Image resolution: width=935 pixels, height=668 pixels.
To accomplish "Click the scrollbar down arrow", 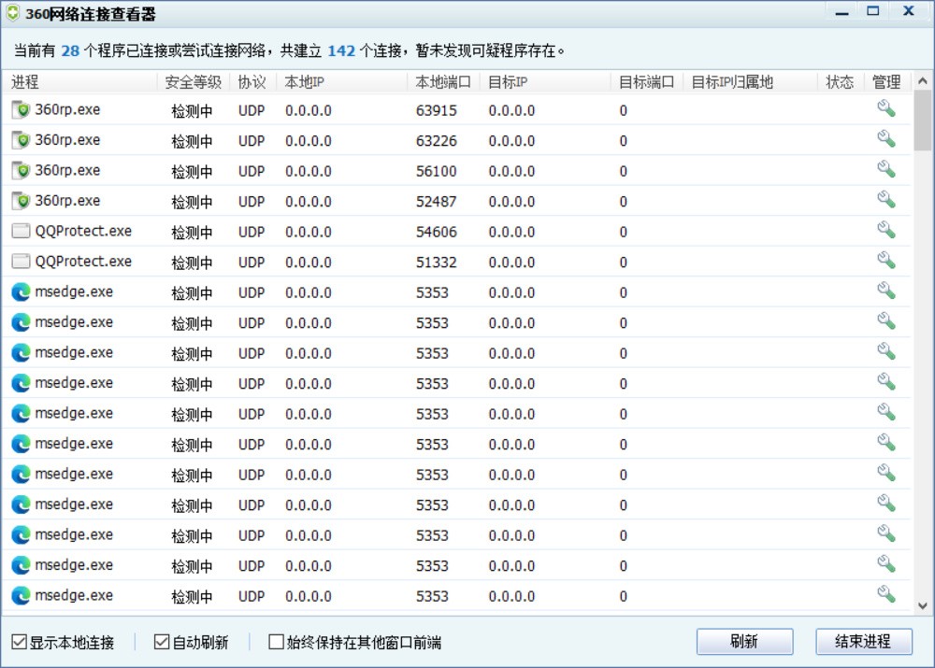I will [923, 606].
